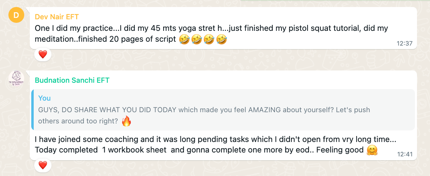Click the "Today completed 1 workbook sheet" line
Image resolution: width=430 pixels, height=176 pixels.
[x=100, y=150]
